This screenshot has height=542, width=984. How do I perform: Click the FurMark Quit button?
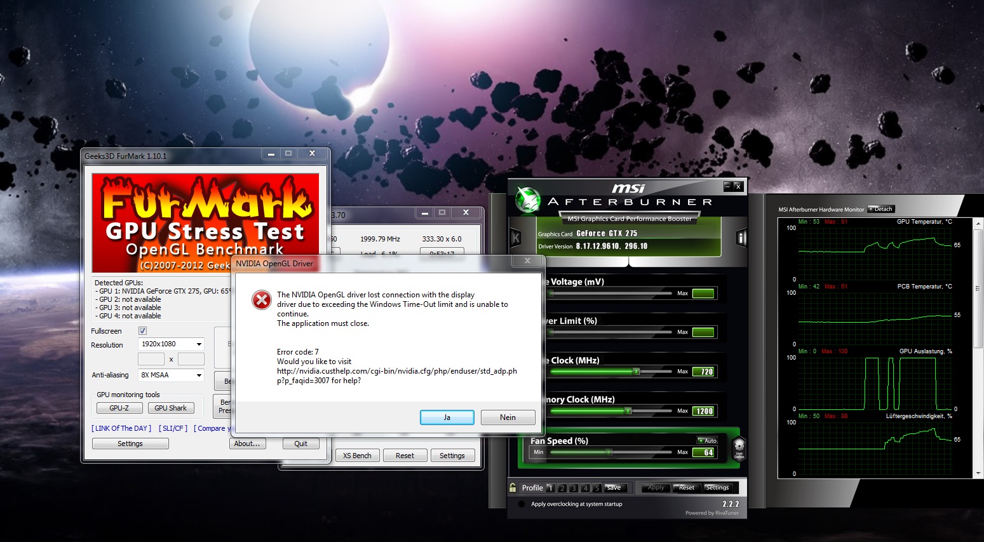[x=301, y=444]
